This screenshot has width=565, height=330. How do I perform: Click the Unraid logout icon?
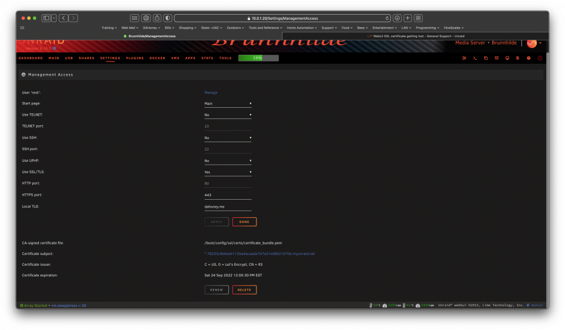(x=464, y=58)
